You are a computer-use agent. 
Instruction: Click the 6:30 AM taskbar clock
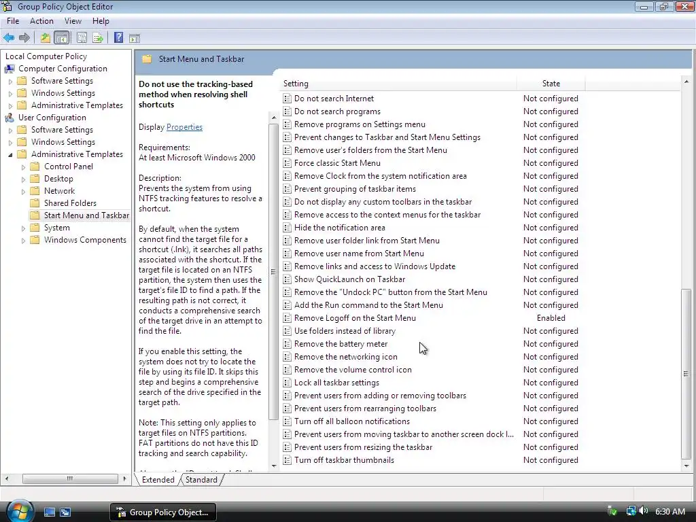[x=669, y=512]
